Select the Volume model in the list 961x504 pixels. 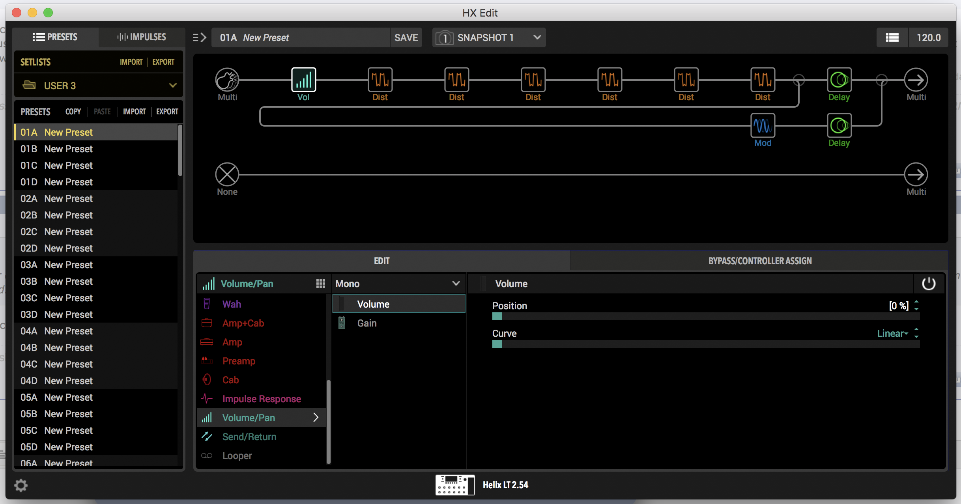[399, 304]
